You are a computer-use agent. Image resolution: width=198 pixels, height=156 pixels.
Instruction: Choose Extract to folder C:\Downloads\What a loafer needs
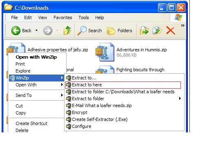point(123,92)
